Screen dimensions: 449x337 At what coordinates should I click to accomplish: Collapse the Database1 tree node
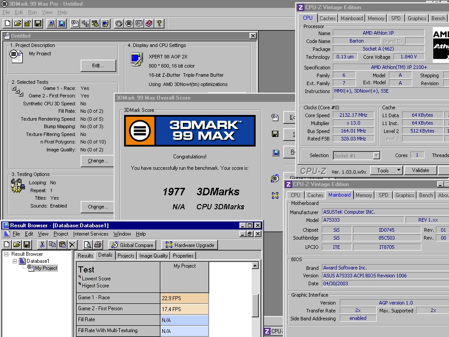tap(14, 261)
